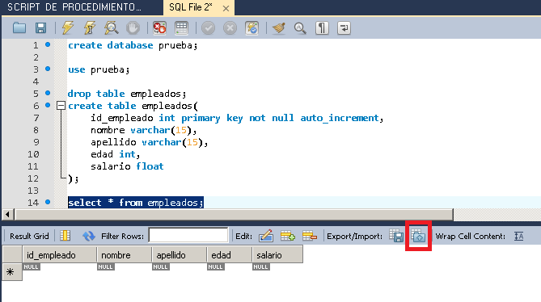Toggle invisible characters pilcrow icon
This screenshot has width=541, height=302.
pos(322,28)
